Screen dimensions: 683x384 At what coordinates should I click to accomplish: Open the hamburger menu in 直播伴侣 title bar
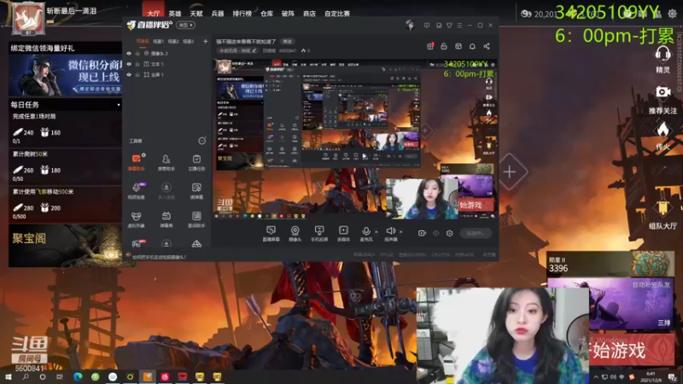click(x=459, y=26)
